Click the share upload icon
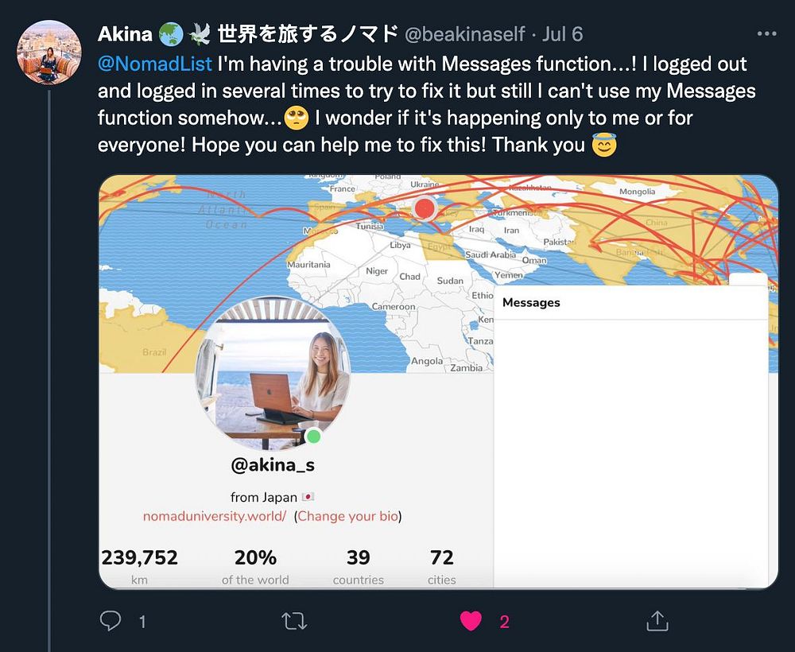 657,620
